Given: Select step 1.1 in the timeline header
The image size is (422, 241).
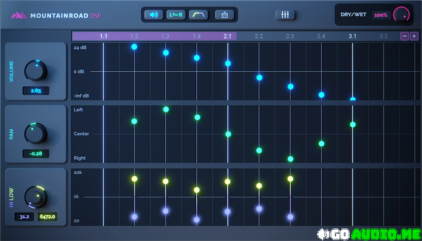Looking at the screenshot, I should click(103, 36).
